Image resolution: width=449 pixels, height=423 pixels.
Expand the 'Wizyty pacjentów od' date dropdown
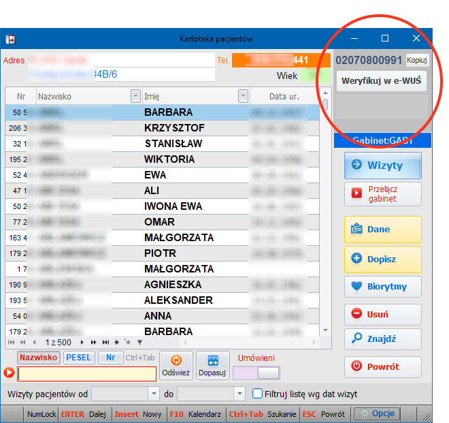pos(154,394)
